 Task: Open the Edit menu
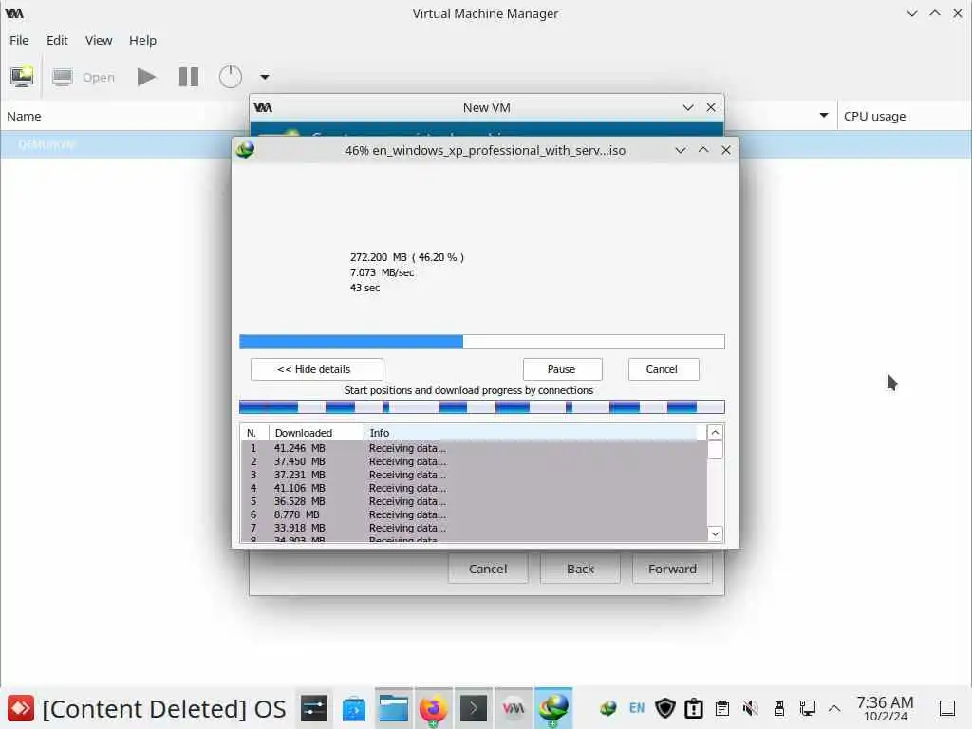pos(57,40)
